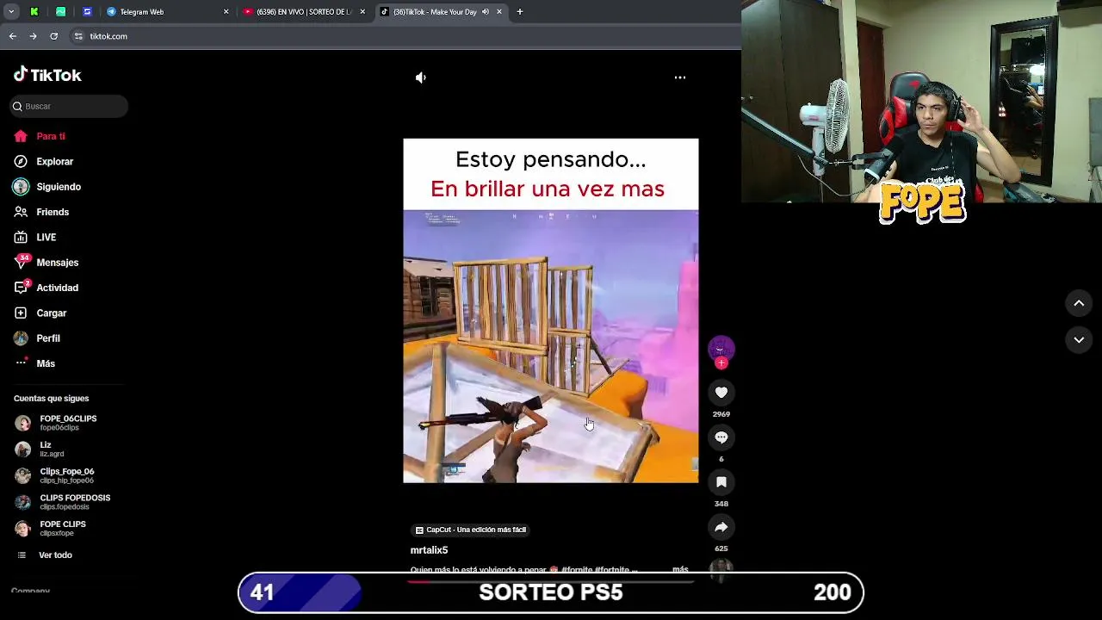This screenshot has width=1102, height=620.
Task: Open pinned Kick tab
Action: point(34,12)
